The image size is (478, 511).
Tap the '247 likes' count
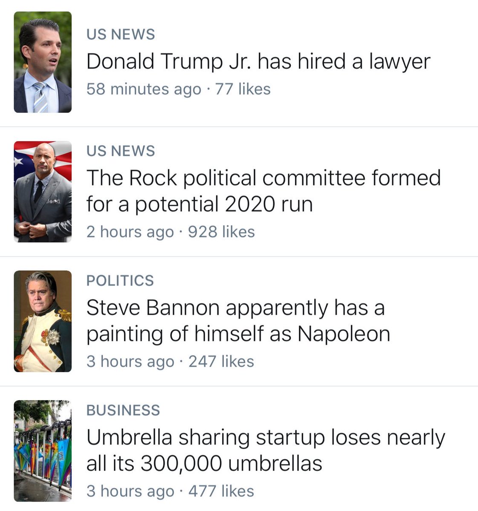(221, 362)
